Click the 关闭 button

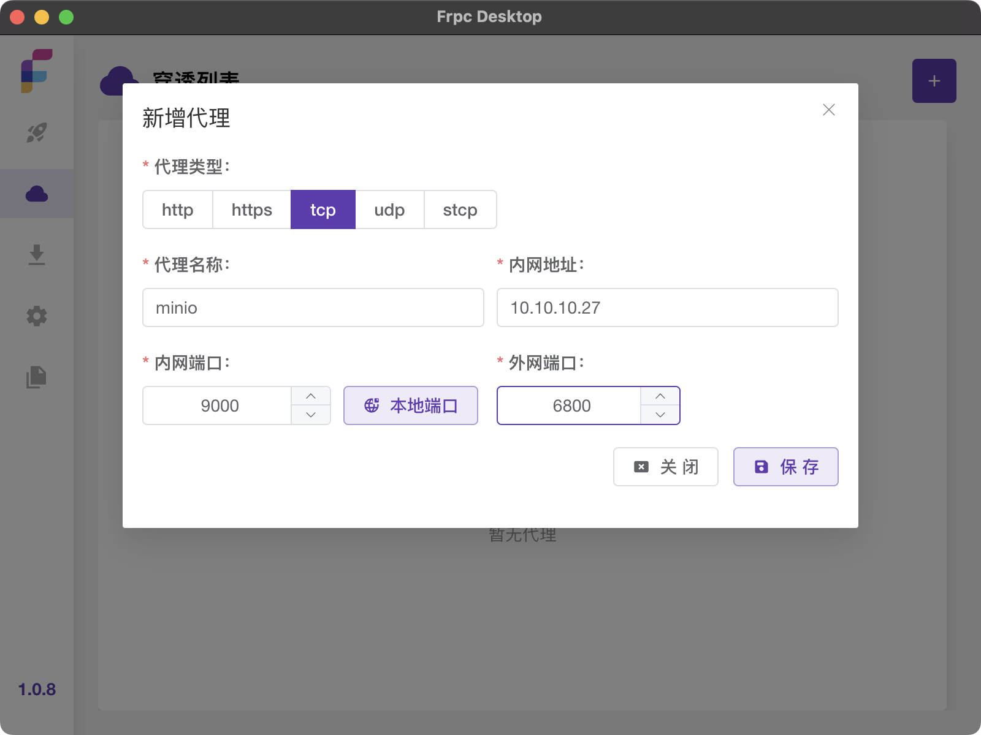pos(666,467)
